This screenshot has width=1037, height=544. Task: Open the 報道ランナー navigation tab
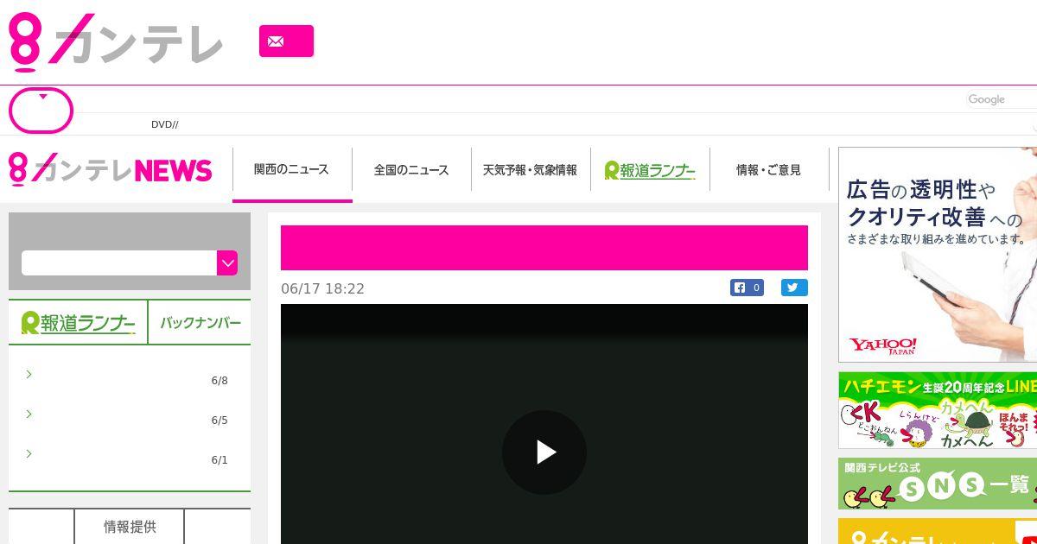[x=650, y=170]
